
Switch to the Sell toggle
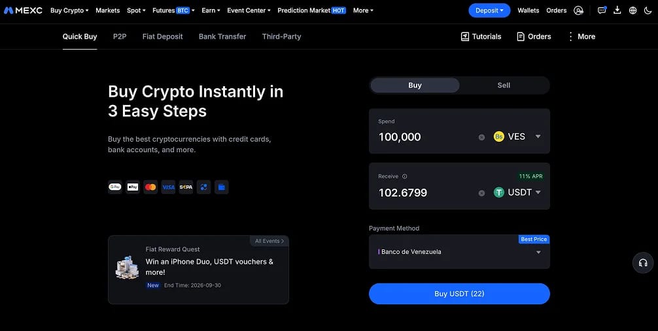(x=504, y=85)
